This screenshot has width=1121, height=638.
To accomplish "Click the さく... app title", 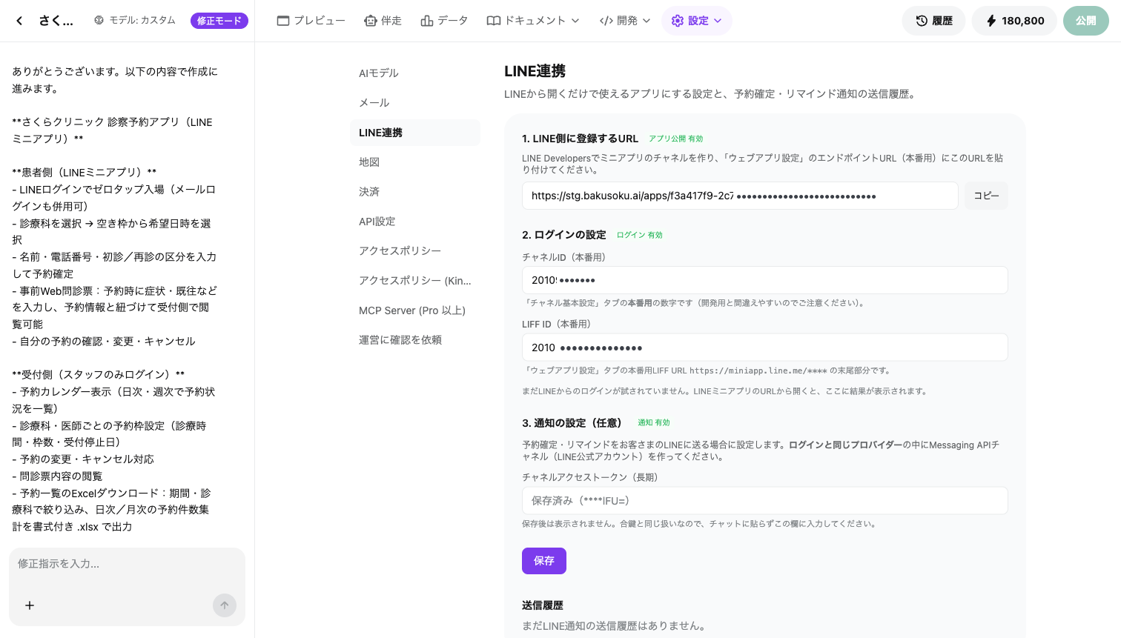I will coord(56,21).
